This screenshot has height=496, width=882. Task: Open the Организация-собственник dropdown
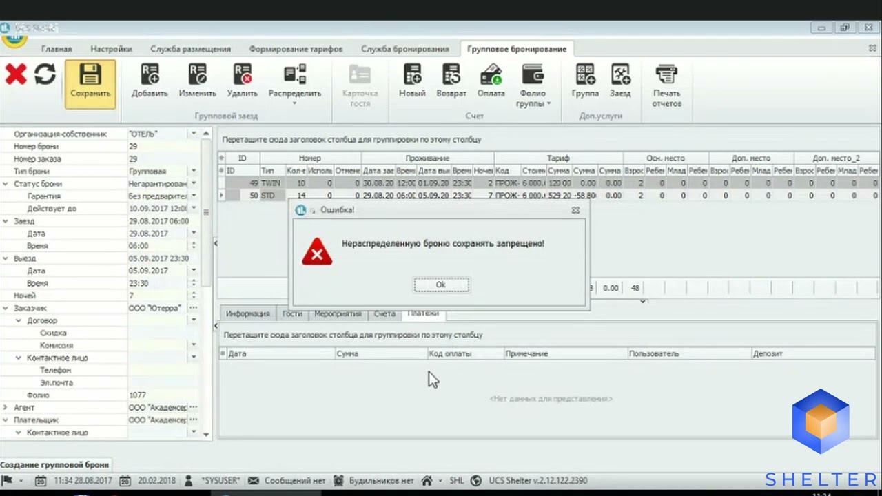tap(194, 134)
